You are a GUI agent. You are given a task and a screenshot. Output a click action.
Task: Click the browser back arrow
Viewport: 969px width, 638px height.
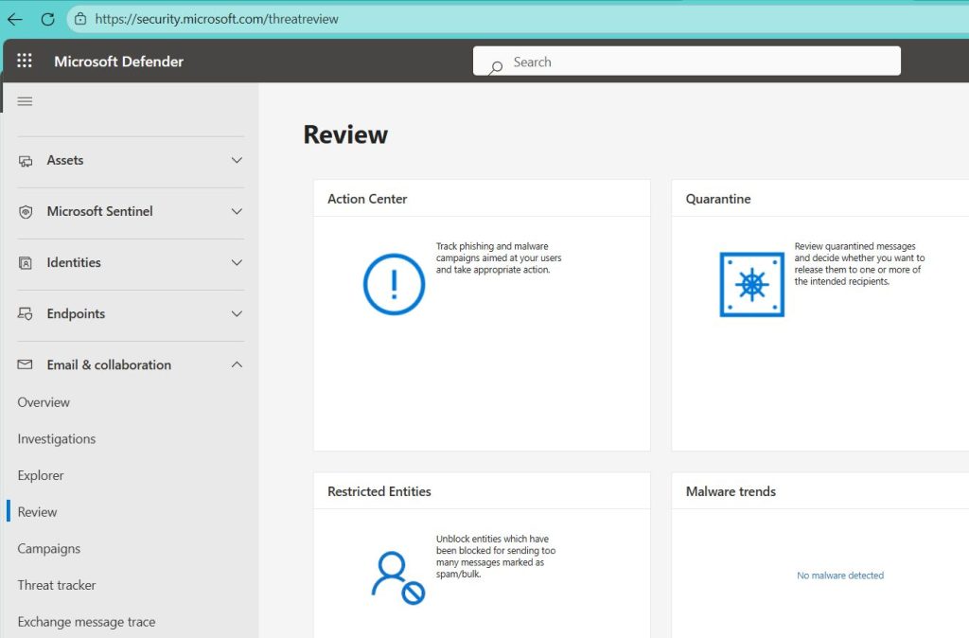[x=15, y=19]
